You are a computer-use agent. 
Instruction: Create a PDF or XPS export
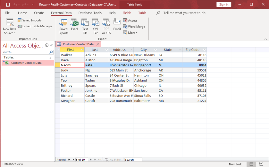click(x=106, y=26)
